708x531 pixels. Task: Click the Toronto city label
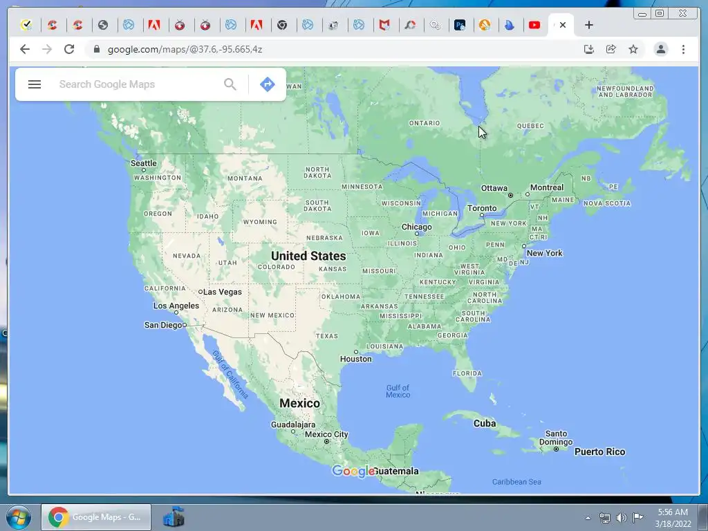tap(482, 208)
